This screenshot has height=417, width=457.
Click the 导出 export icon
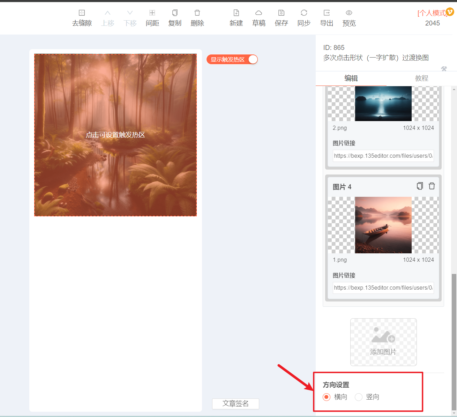click(x=327, y=13)
